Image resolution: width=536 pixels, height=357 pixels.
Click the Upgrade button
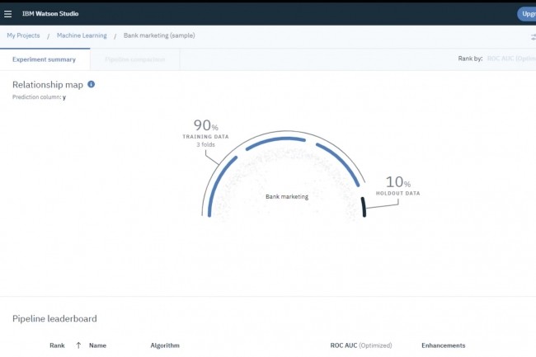[x=527, y=14]
